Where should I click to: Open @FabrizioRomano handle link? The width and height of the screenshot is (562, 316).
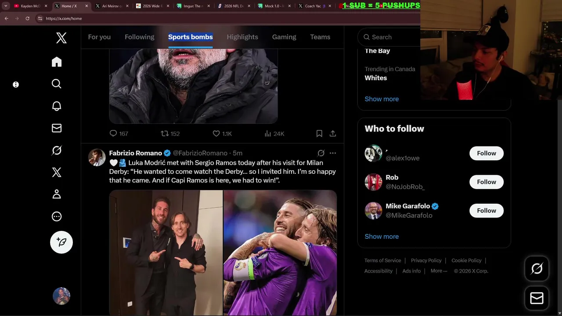(201, 153)
